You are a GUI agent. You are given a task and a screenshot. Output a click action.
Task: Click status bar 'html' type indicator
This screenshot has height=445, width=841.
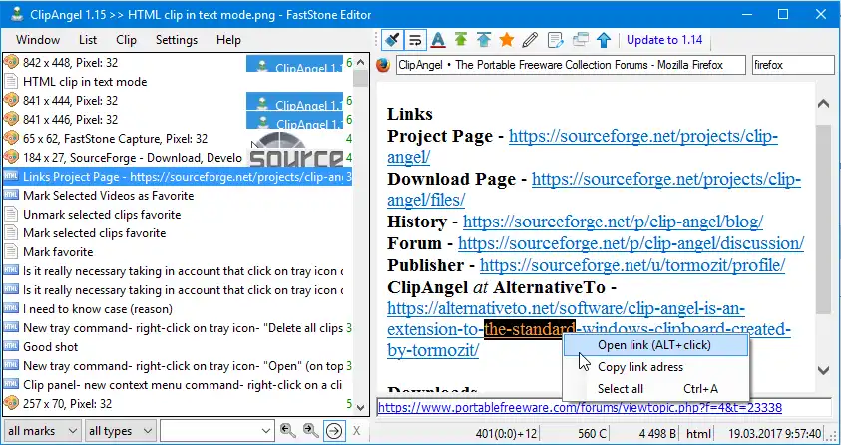point(698,433)
